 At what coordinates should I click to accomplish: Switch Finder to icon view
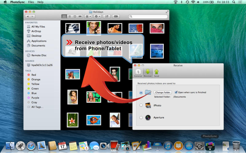[65, 16]
